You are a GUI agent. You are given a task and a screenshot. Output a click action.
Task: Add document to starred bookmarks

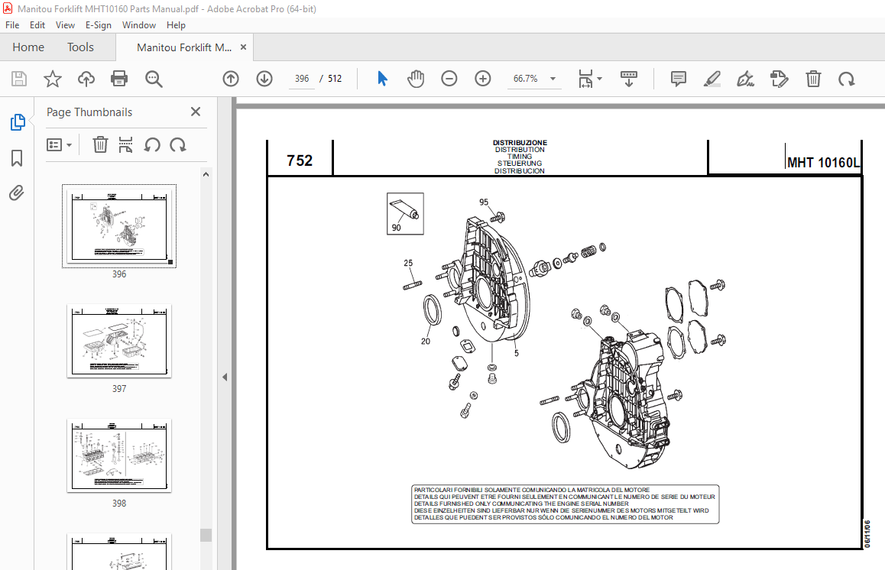[53, 79]
